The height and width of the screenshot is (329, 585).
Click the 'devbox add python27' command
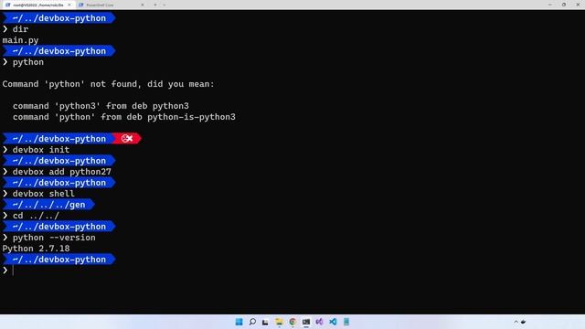62,172
